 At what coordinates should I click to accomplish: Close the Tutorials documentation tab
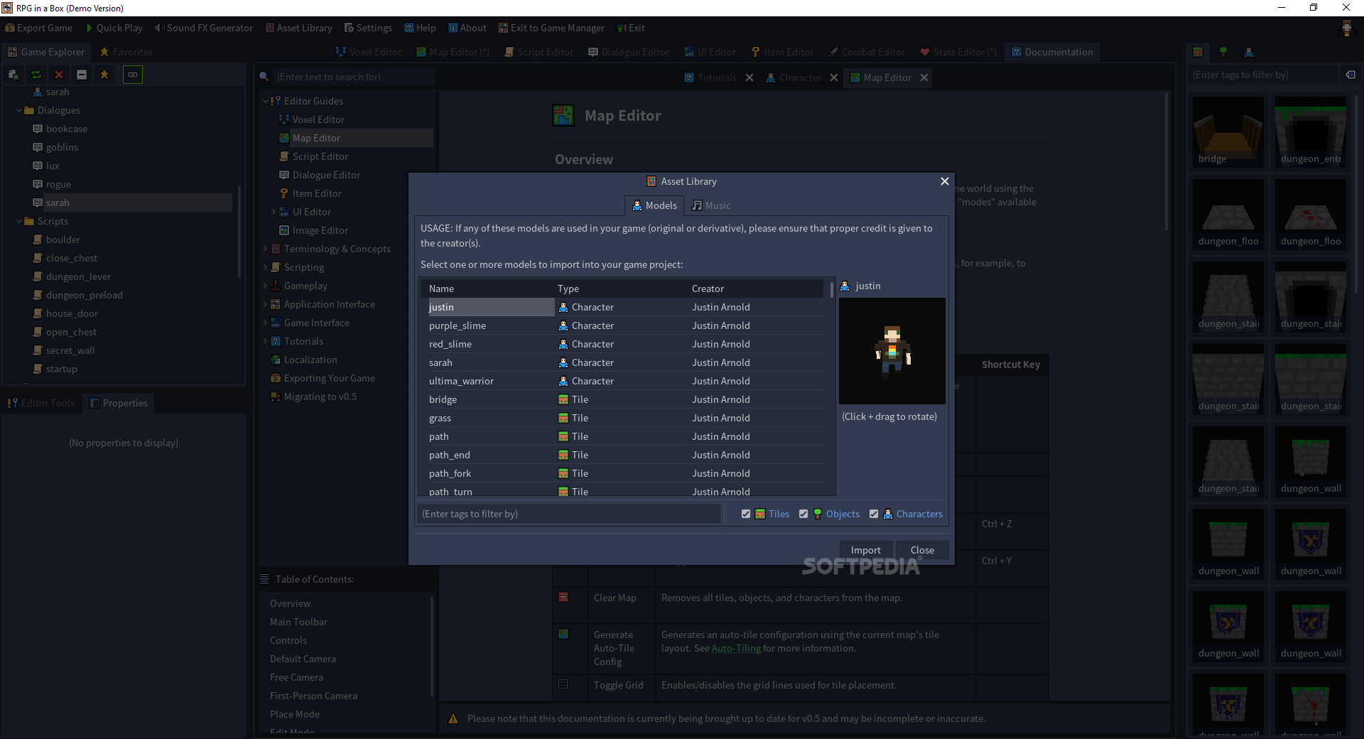749,77
